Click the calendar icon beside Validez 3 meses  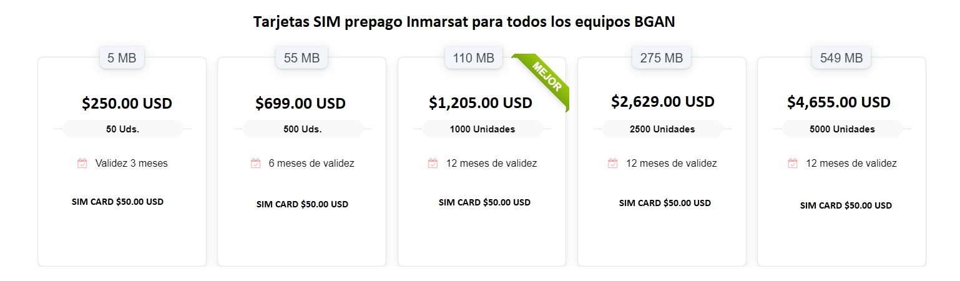[82, 164]
